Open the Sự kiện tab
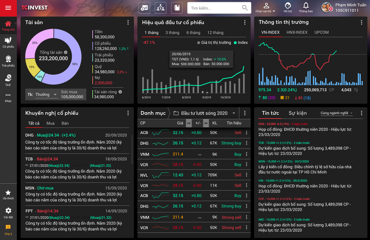This screenshot has width=370, height=240. click(297, 113)
